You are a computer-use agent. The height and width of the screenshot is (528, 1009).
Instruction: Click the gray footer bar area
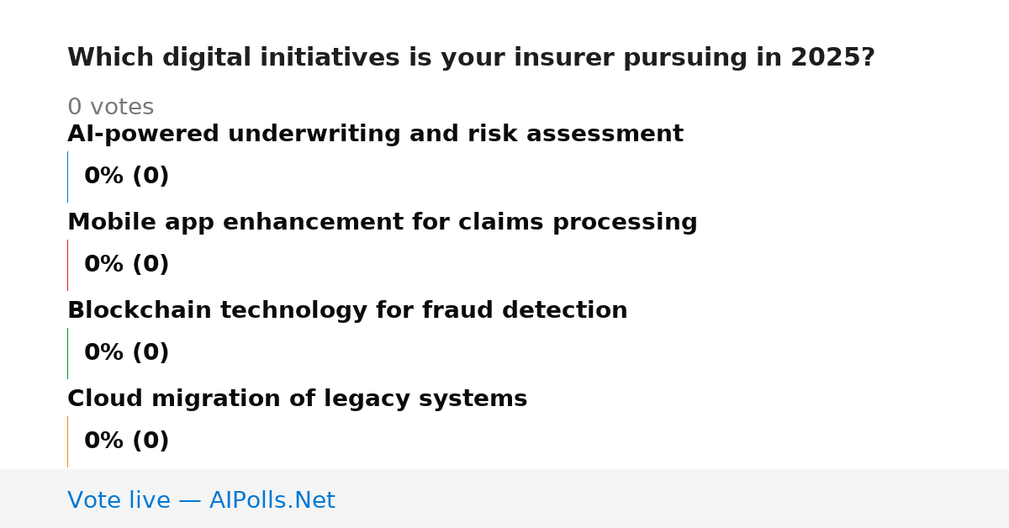(x=504, y=499)
